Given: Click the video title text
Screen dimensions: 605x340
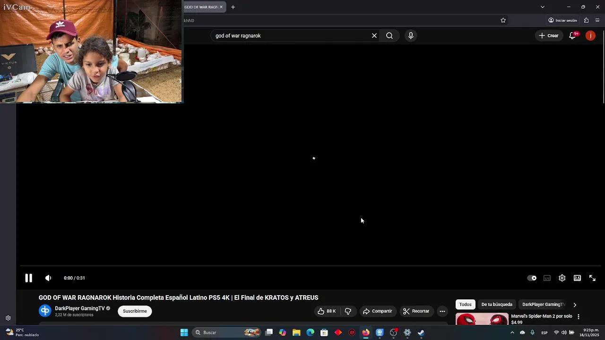Looking at the screenshot, I should click(x=178, y=297).
